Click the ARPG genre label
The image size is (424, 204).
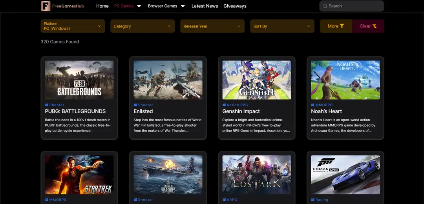[x=232, y=200]
